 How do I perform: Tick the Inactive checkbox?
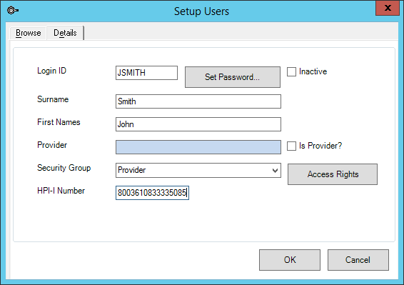click(x=291, y=71)
